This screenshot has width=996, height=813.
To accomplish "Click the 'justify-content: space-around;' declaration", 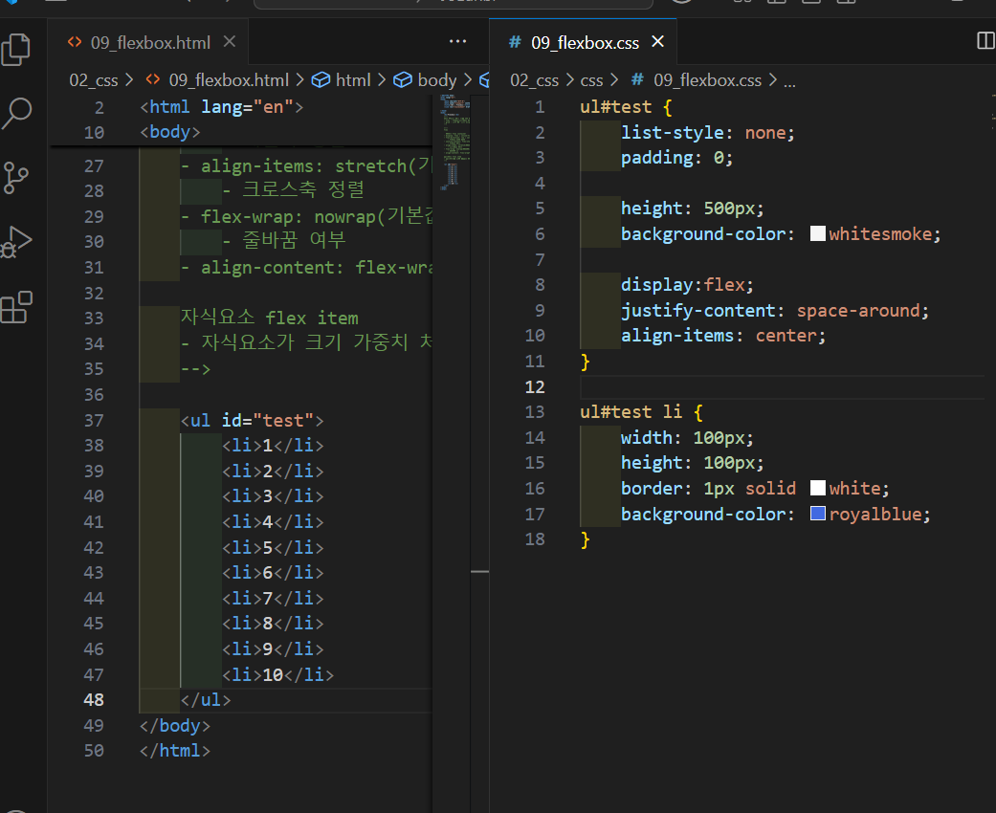I will point(775,310).
